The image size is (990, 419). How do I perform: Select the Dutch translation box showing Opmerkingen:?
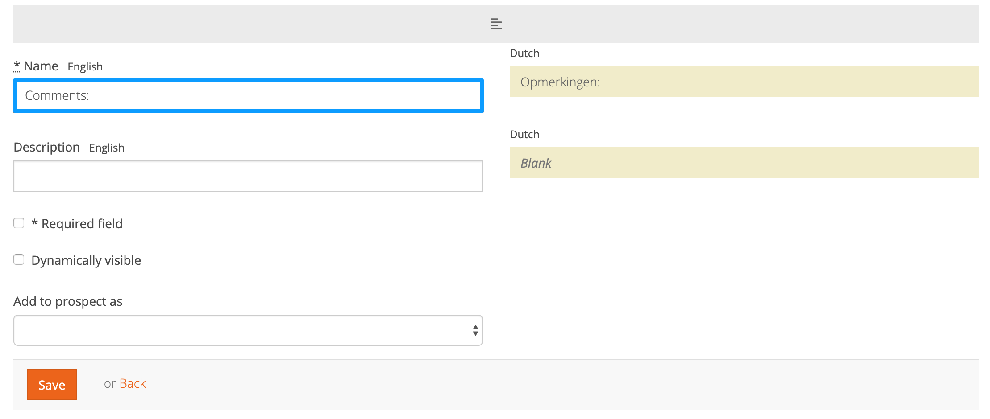(x=744, y=82)
